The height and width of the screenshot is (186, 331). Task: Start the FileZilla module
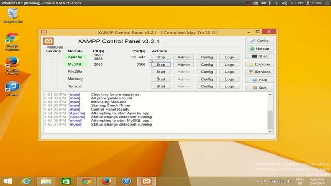161,72
